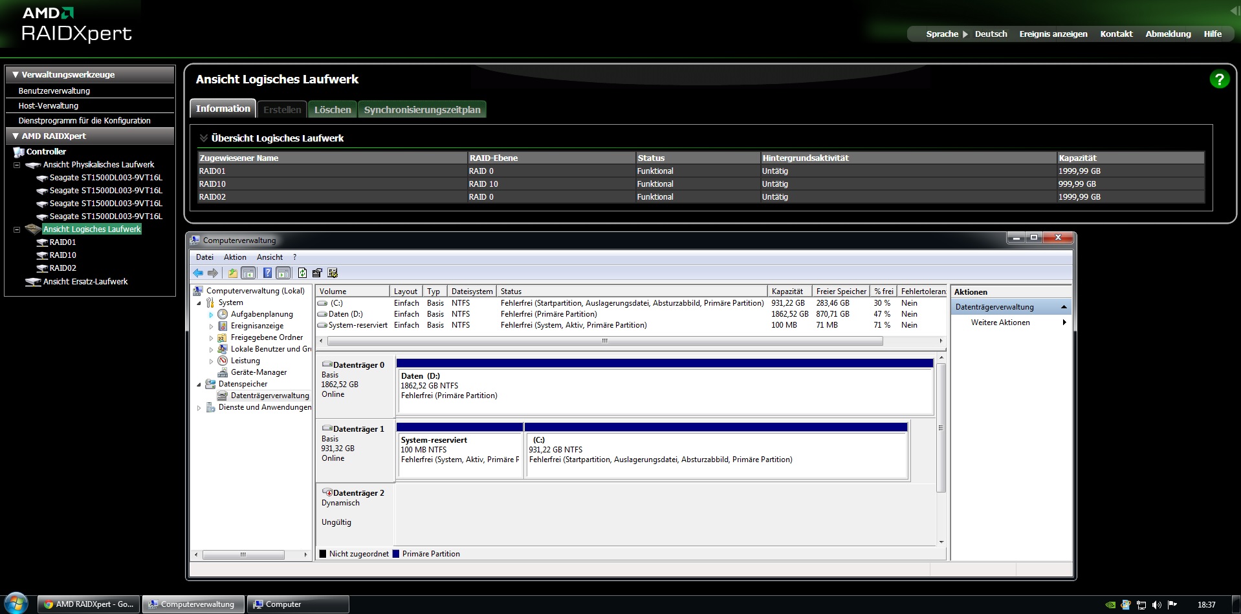Toggle the action pane toolbar icon
1241x614 pixels.
coord(283,273)
